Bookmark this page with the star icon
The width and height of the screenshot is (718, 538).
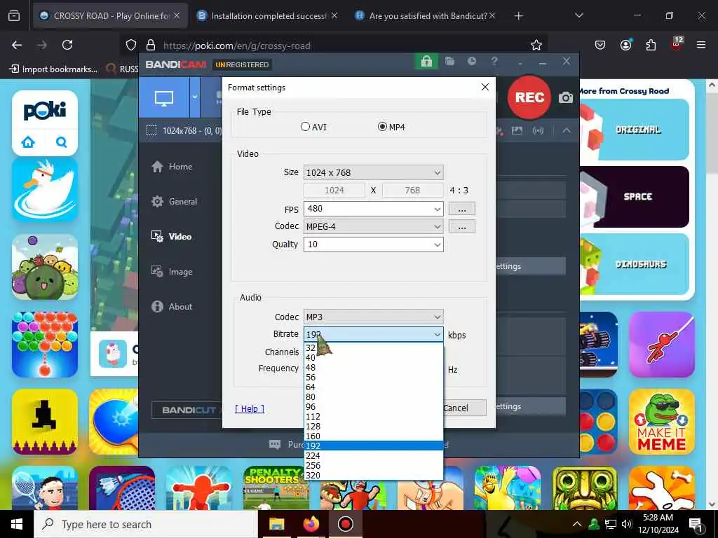click(x=536, y=45)
